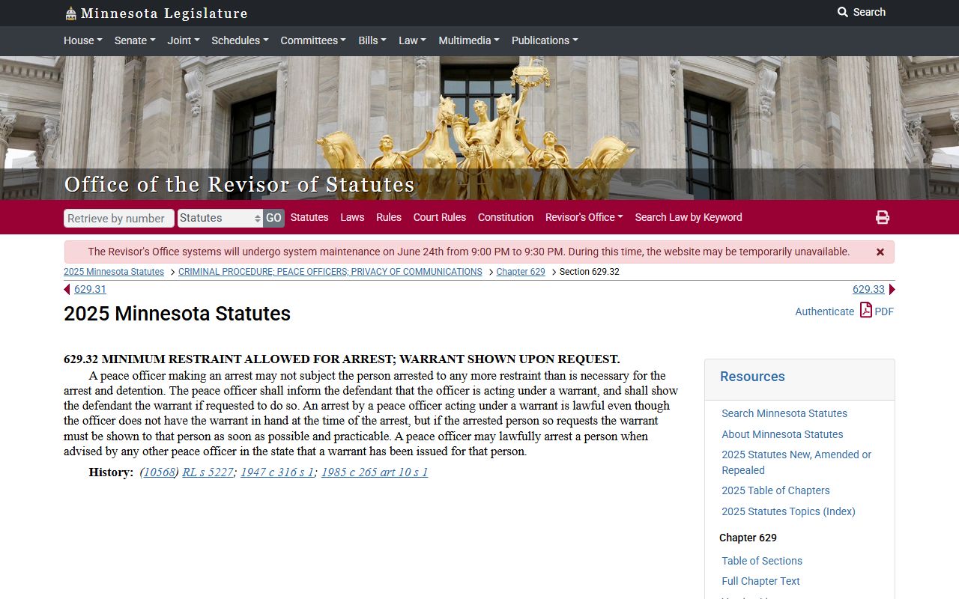Image resolution: width=959 pixels, height=599 pixels.
Task: Click the previous section arrow icon
Action: (67, 290)
